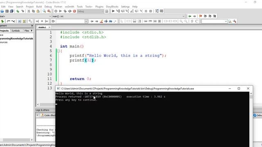The height and width of the screenshot is (147, 262).
Task: Open the Debug menu
Action: [x=48, y=7]
